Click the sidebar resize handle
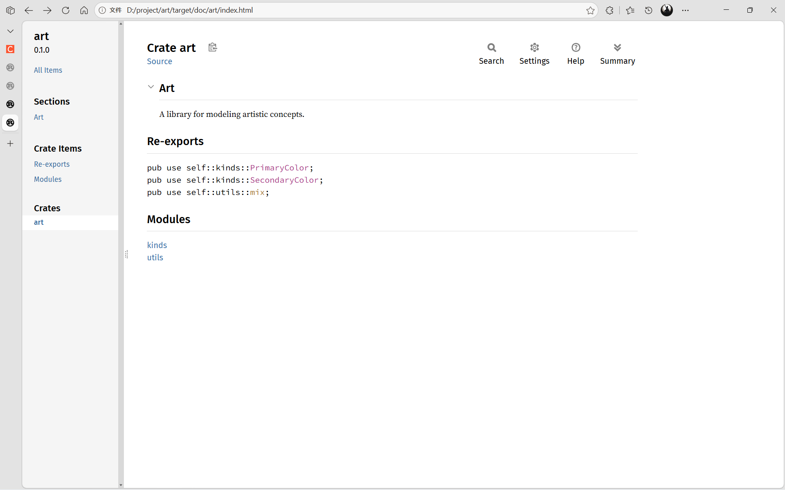The height and width of the screenshot is (490, 785). 126,255
